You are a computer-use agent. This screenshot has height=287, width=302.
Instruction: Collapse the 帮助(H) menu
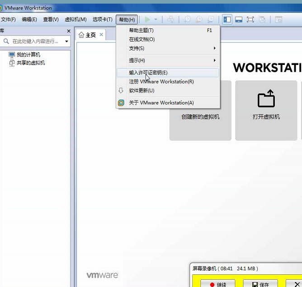(127, 19)
